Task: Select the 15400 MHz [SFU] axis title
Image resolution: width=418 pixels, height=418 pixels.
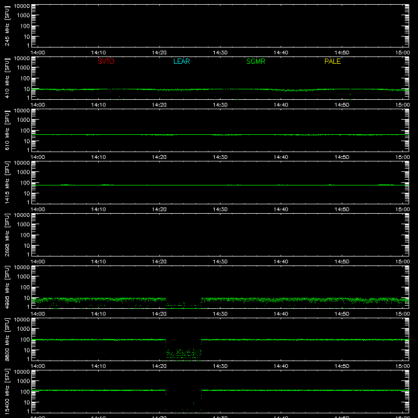Action: tap(7, 391)
